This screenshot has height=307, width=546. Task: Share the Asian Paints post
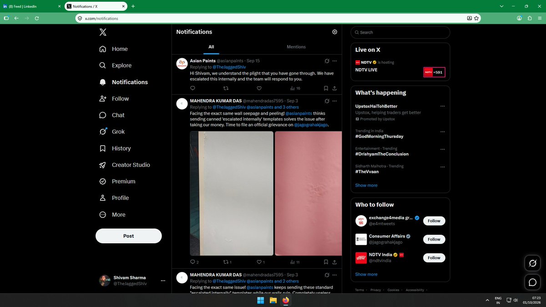pos(335,88)
